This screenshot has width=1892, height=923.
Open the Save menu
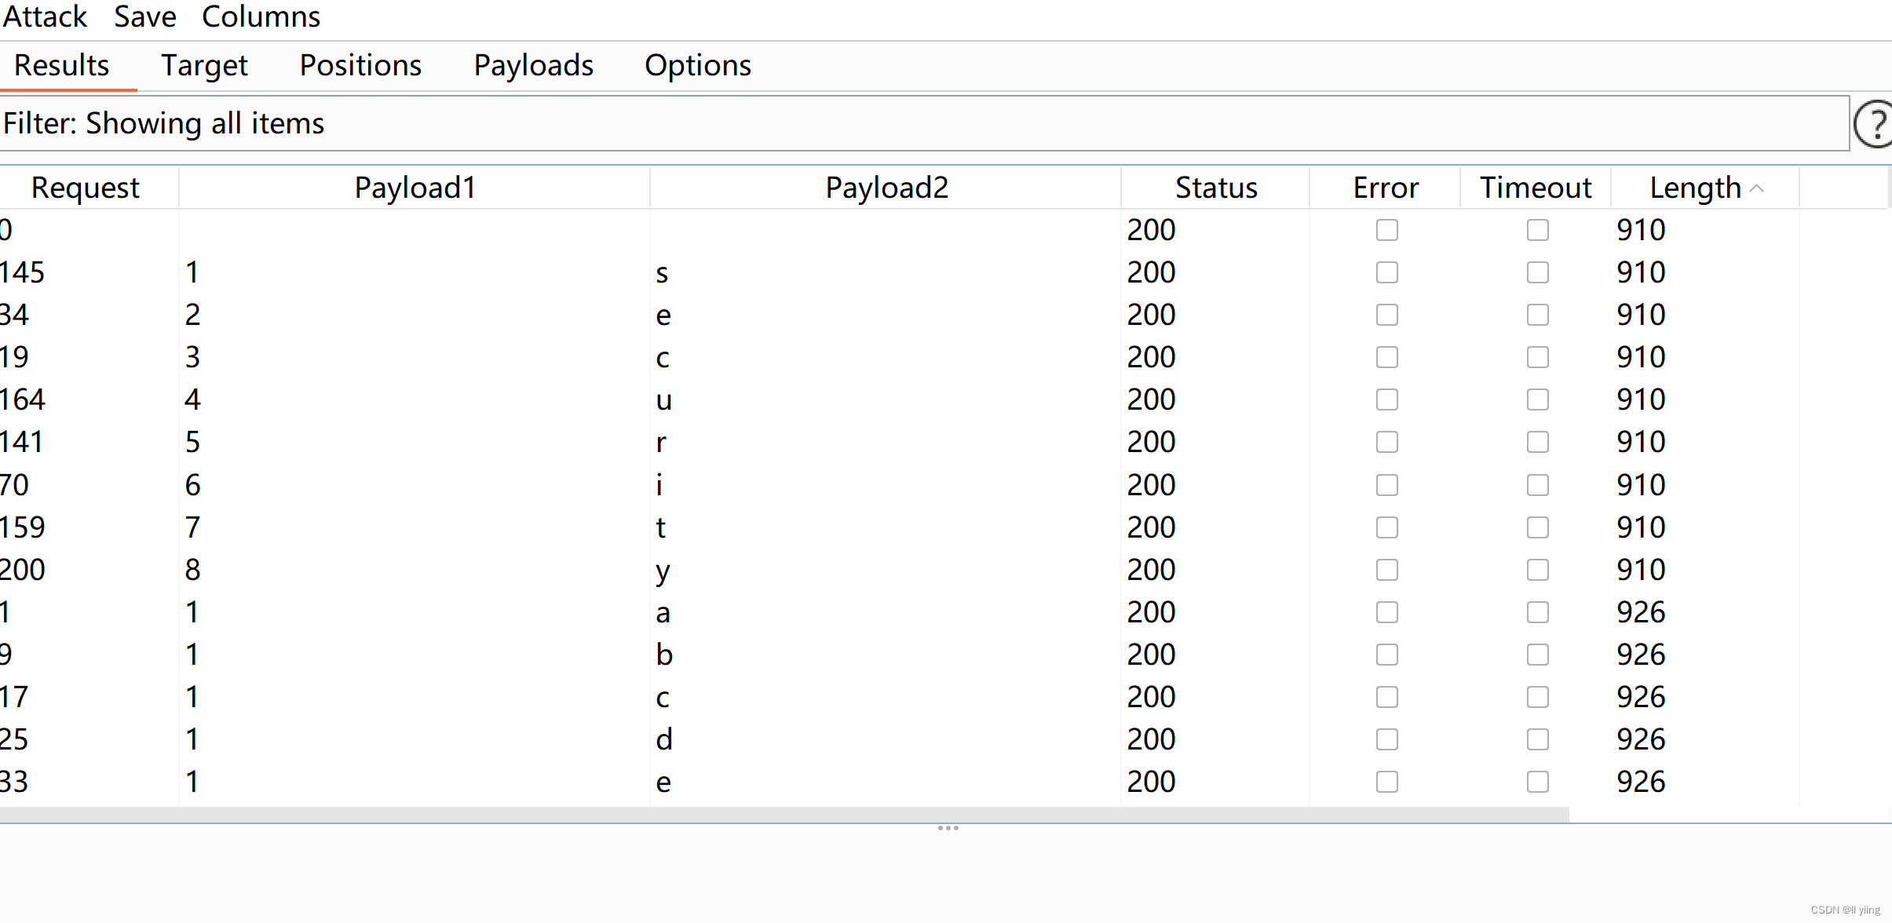click(x=144, y=16)
